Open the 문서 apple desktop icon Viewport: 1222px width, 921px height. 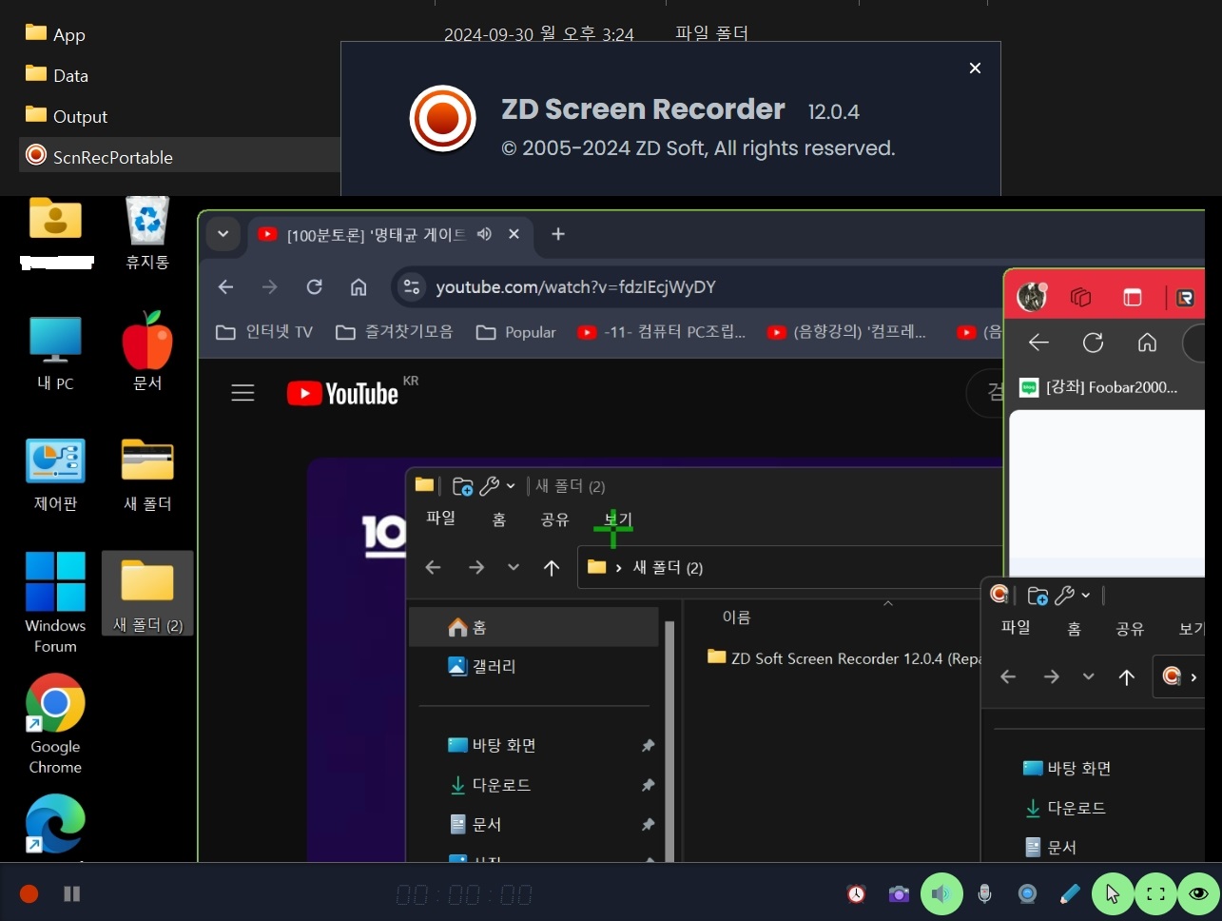tap(147, 351)
